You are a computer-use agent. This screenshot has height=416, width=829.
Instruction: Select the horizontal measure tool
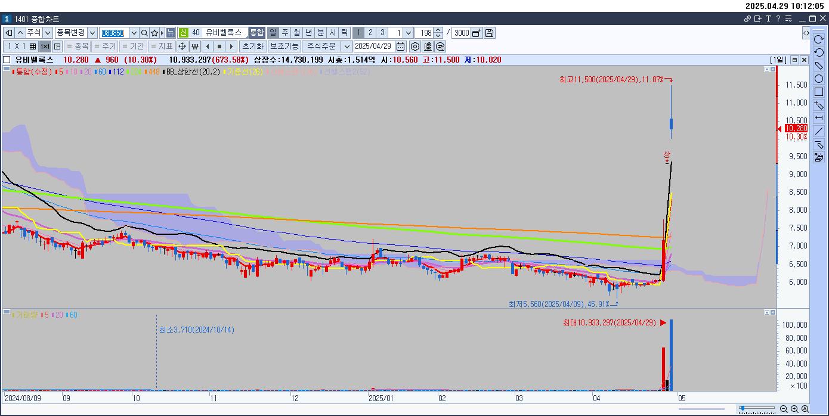pos(819,118)
